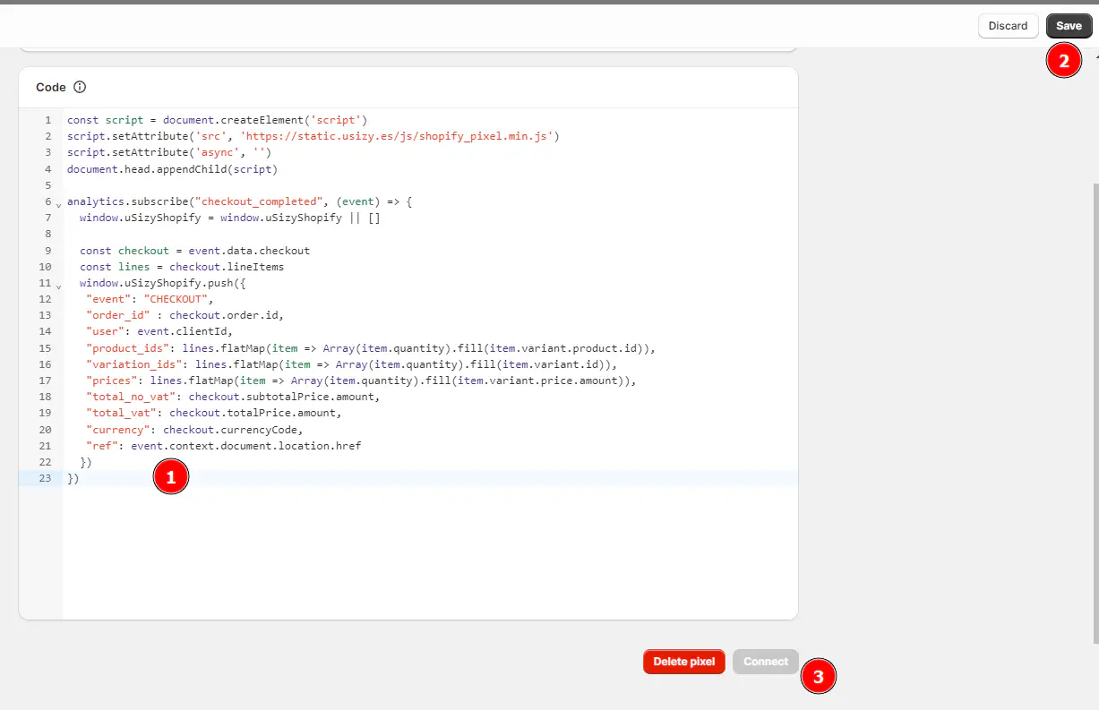Click the red Delete pixel button

point(683,662)
